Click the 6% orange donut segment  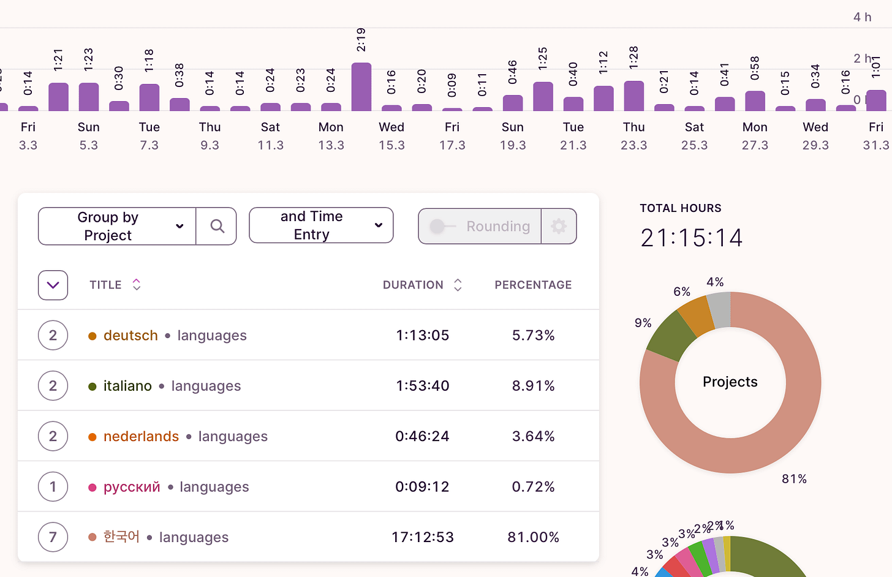click(696, 315)
